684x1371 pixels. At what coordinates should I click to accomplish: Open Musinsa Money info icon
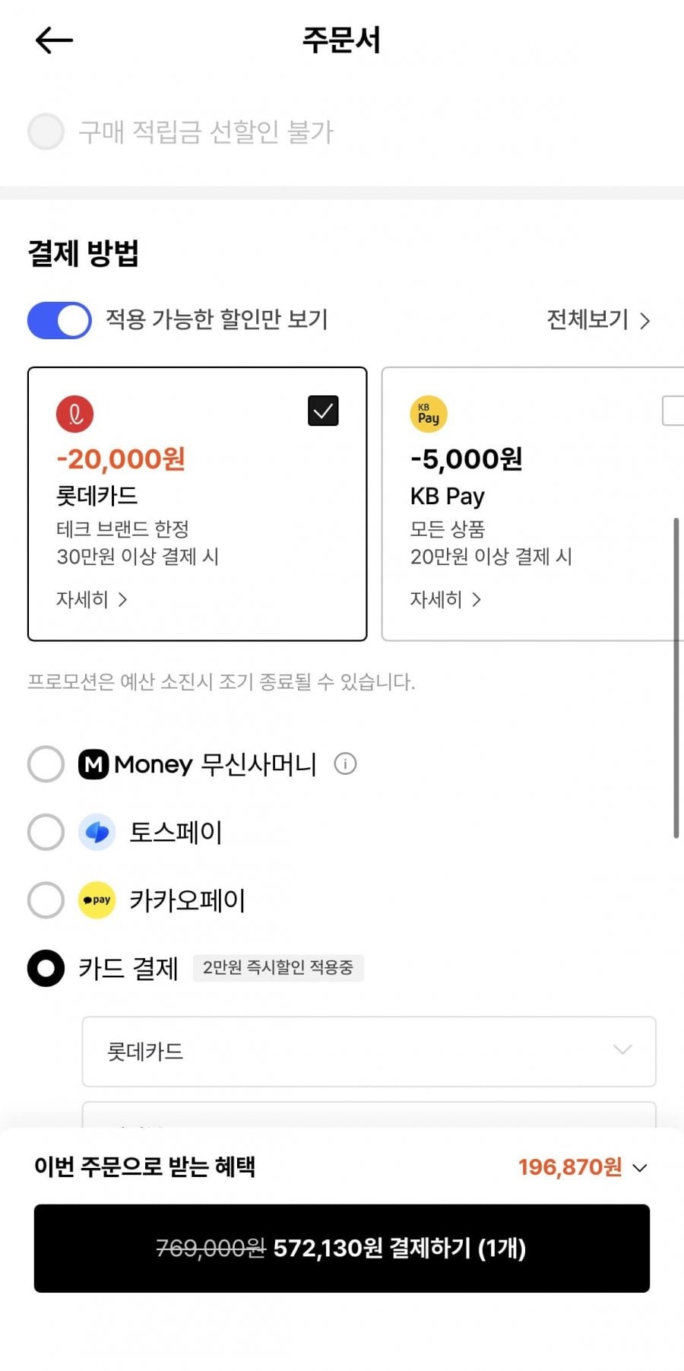[x=345, y=763]
